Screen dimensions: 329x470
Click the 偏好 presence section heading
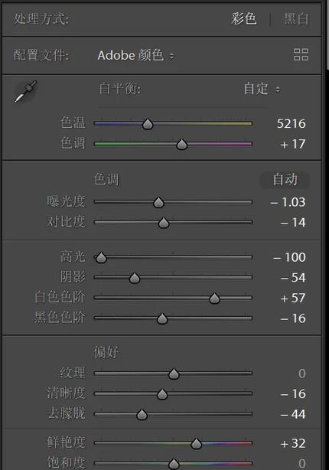tap(106, 352)
